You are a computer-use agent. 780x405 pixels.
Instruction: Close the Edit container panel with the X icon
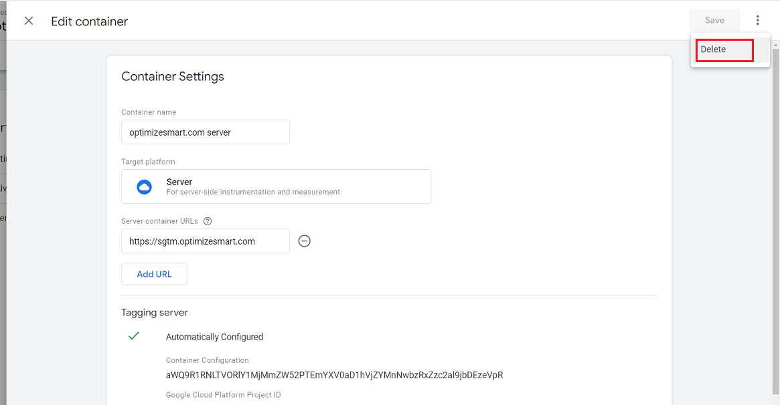pyautogui.click(x=29, y=21)
